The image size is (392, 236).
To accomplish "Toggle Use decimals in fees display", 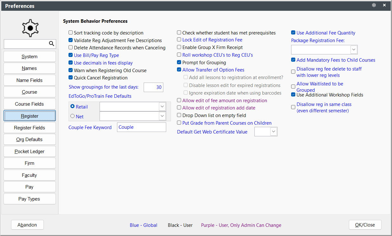I will click(71, 63).
